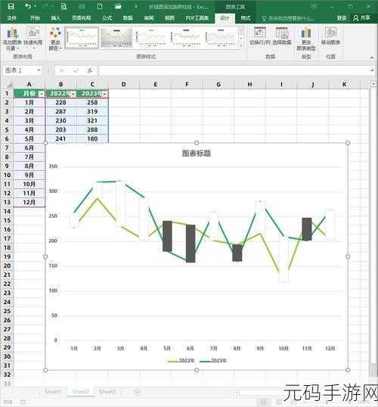Click the 登录 (Sign in) button
Viewport: 378px width, 407px height.
342,18
